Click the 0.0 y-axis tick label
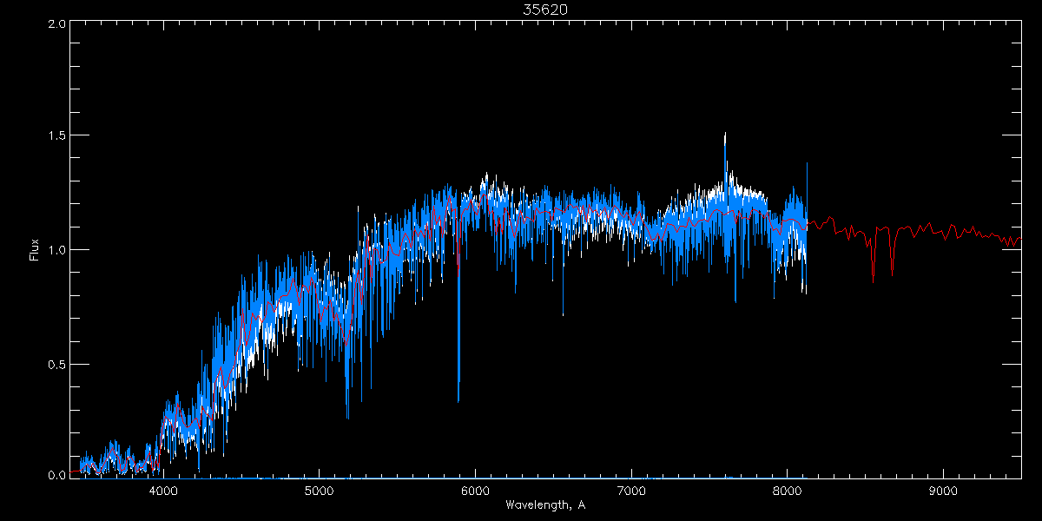 57,475
